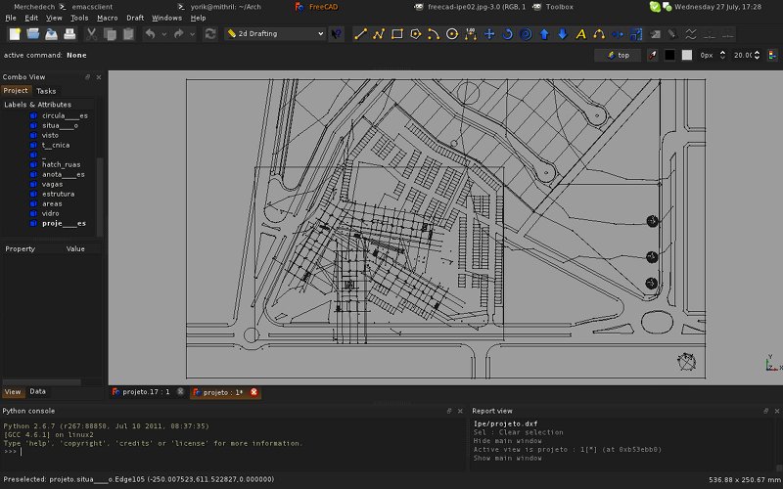Open the redo history dropdown arrow

point(192,34)
